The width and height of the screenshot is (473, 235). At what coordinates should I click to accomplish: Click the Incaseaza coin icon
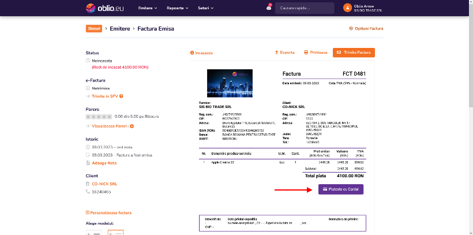[192, 53]
